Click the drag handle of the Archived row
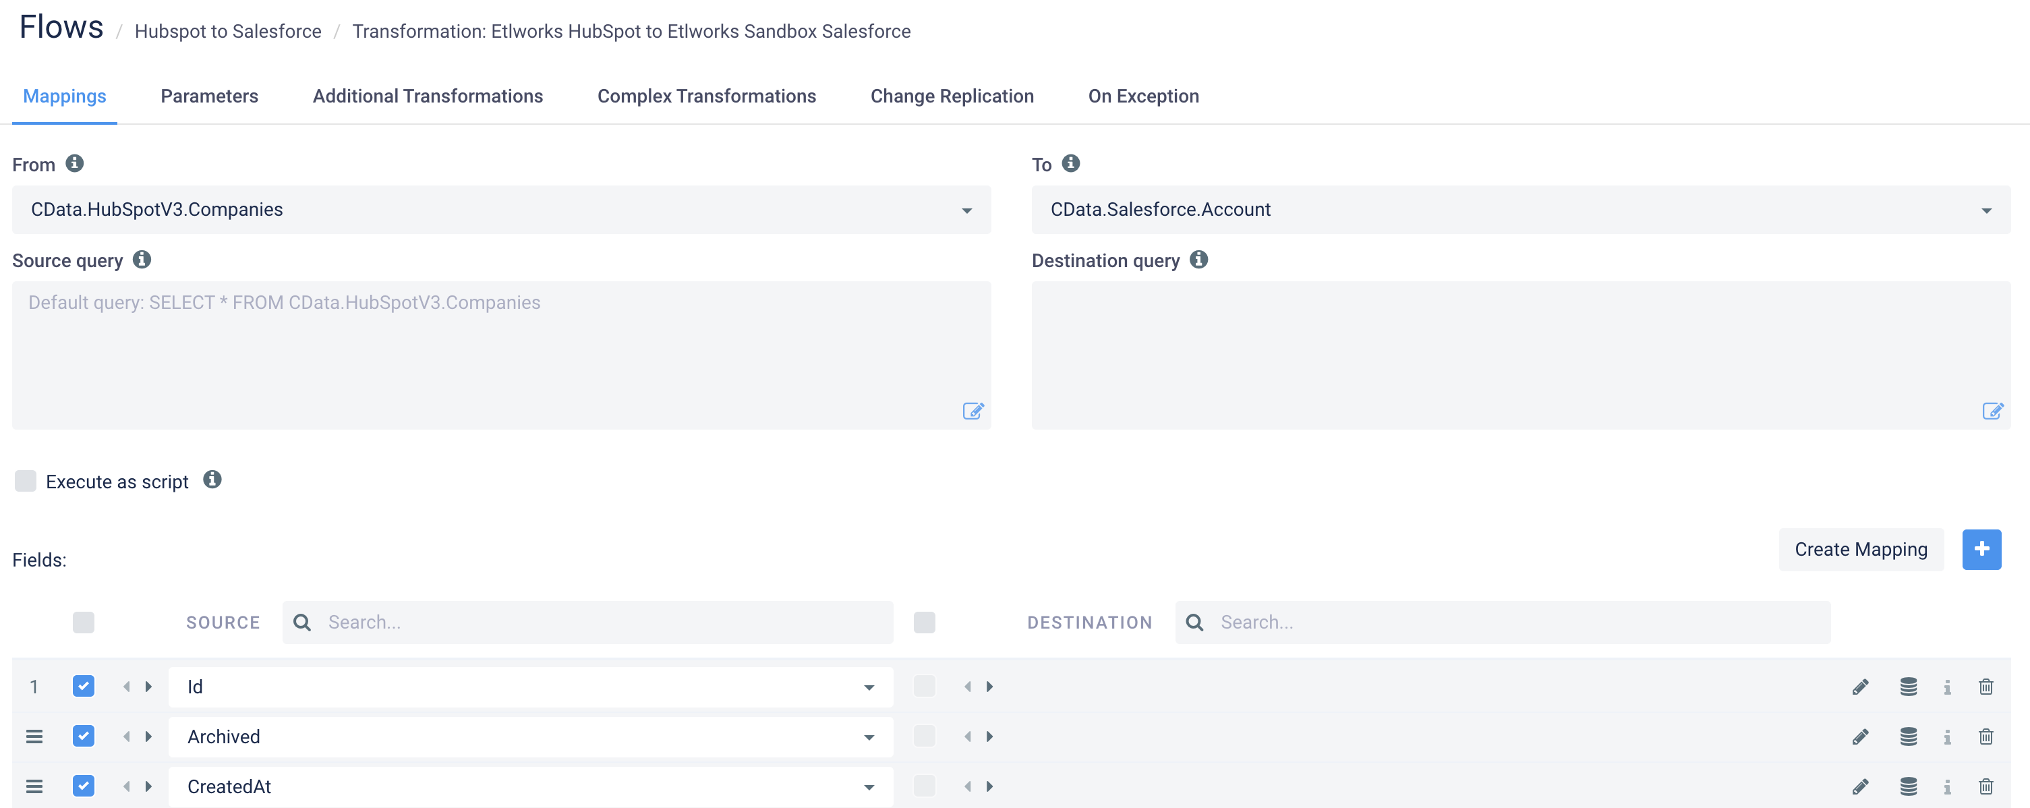 34,737
